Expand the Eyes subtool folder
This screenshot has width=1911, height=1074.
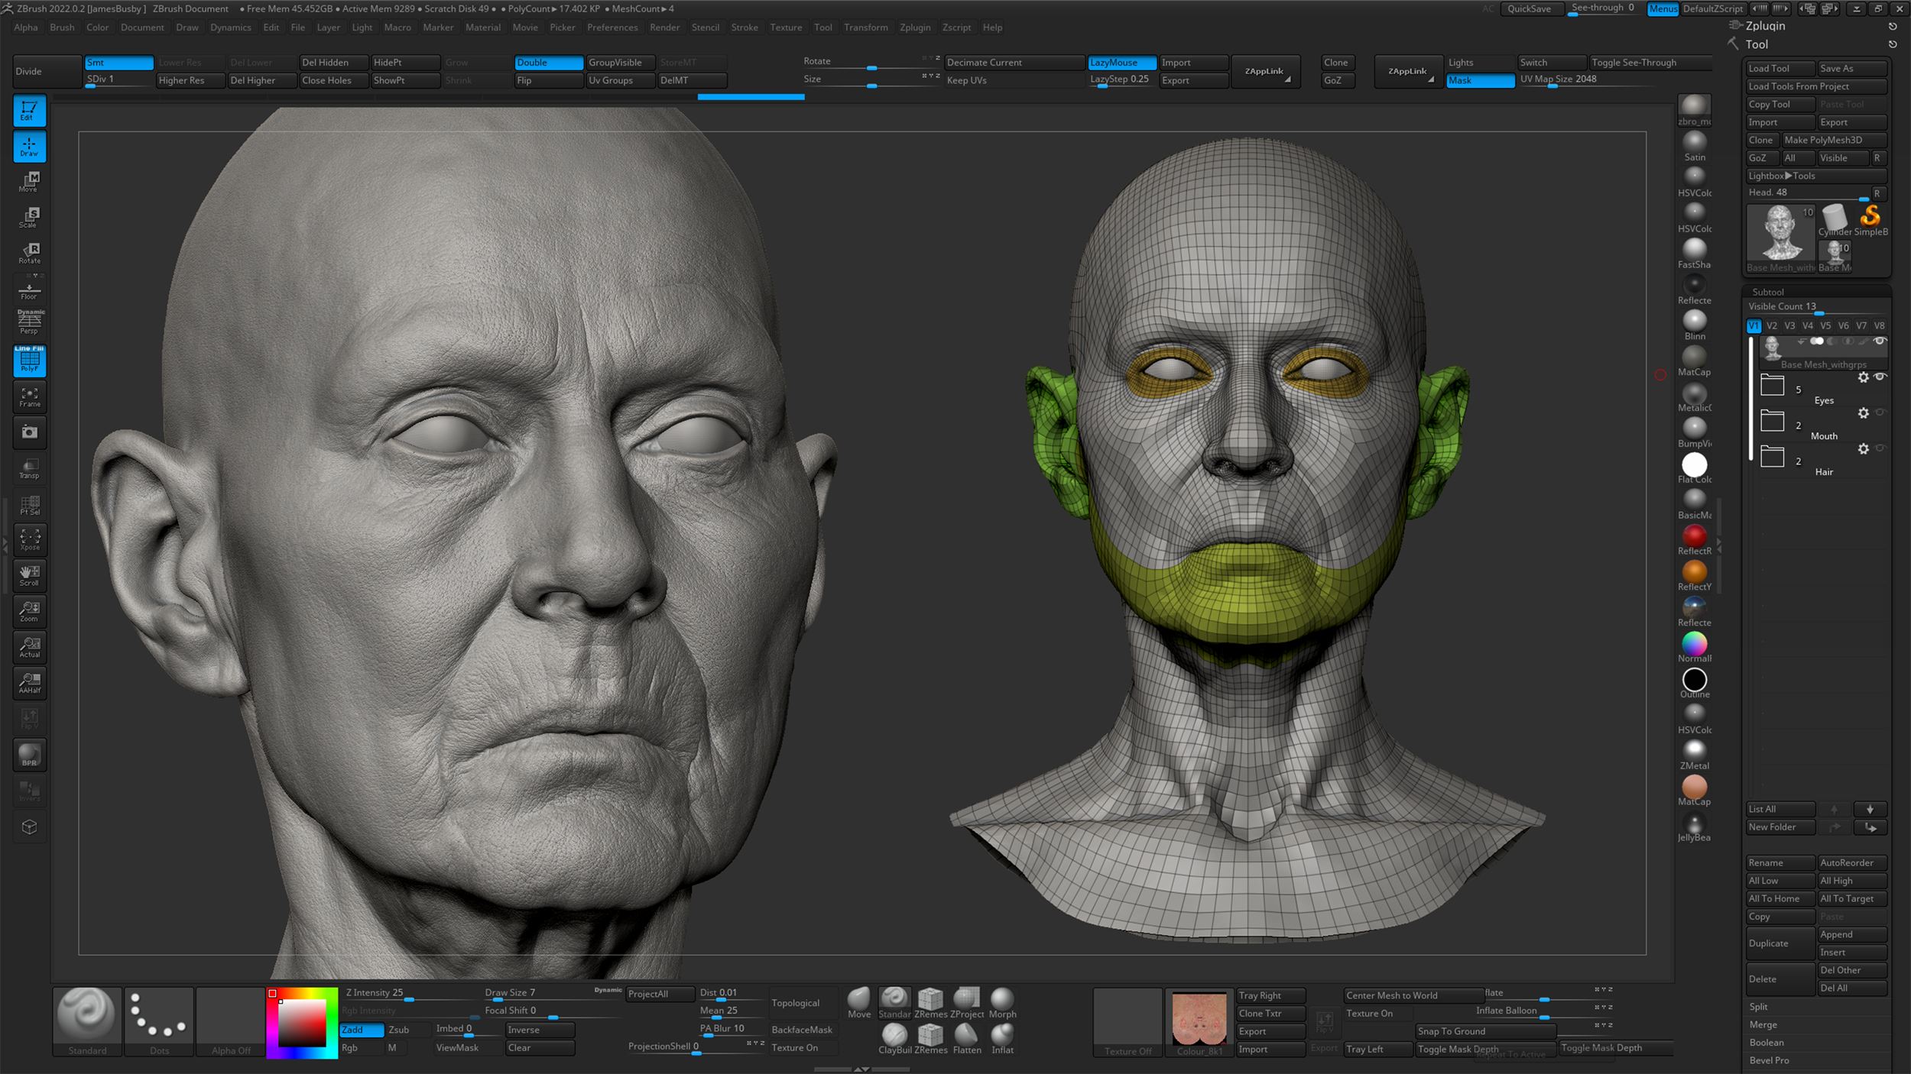(x=1772, y=385)
